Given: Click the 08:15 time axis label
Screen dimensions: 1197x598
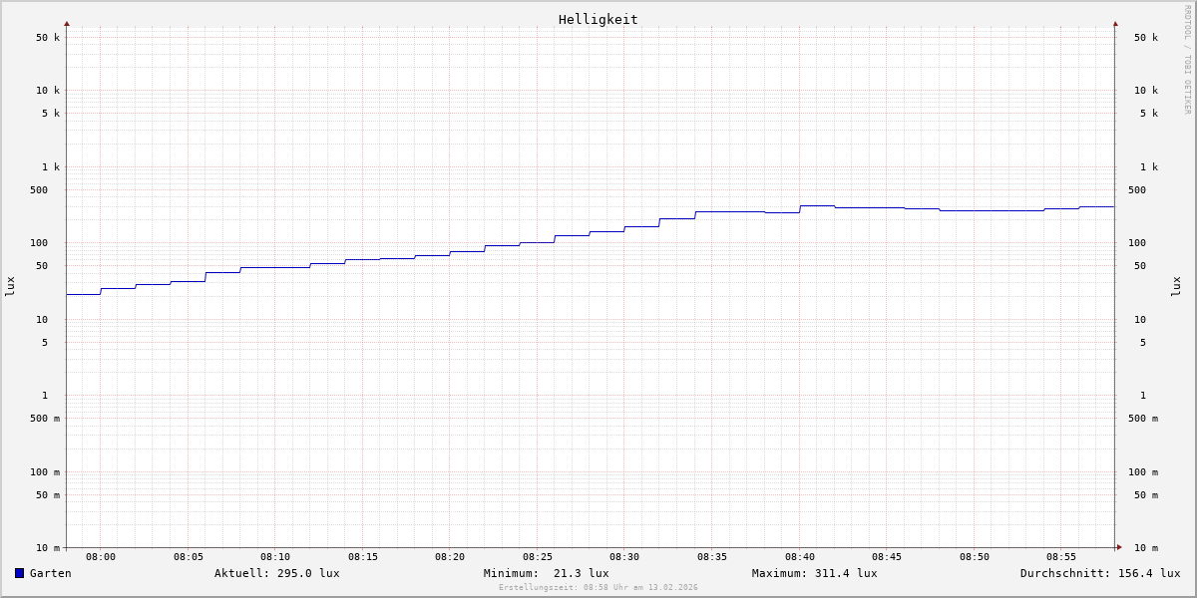Looking at the screenshot, I should [363, 557].
